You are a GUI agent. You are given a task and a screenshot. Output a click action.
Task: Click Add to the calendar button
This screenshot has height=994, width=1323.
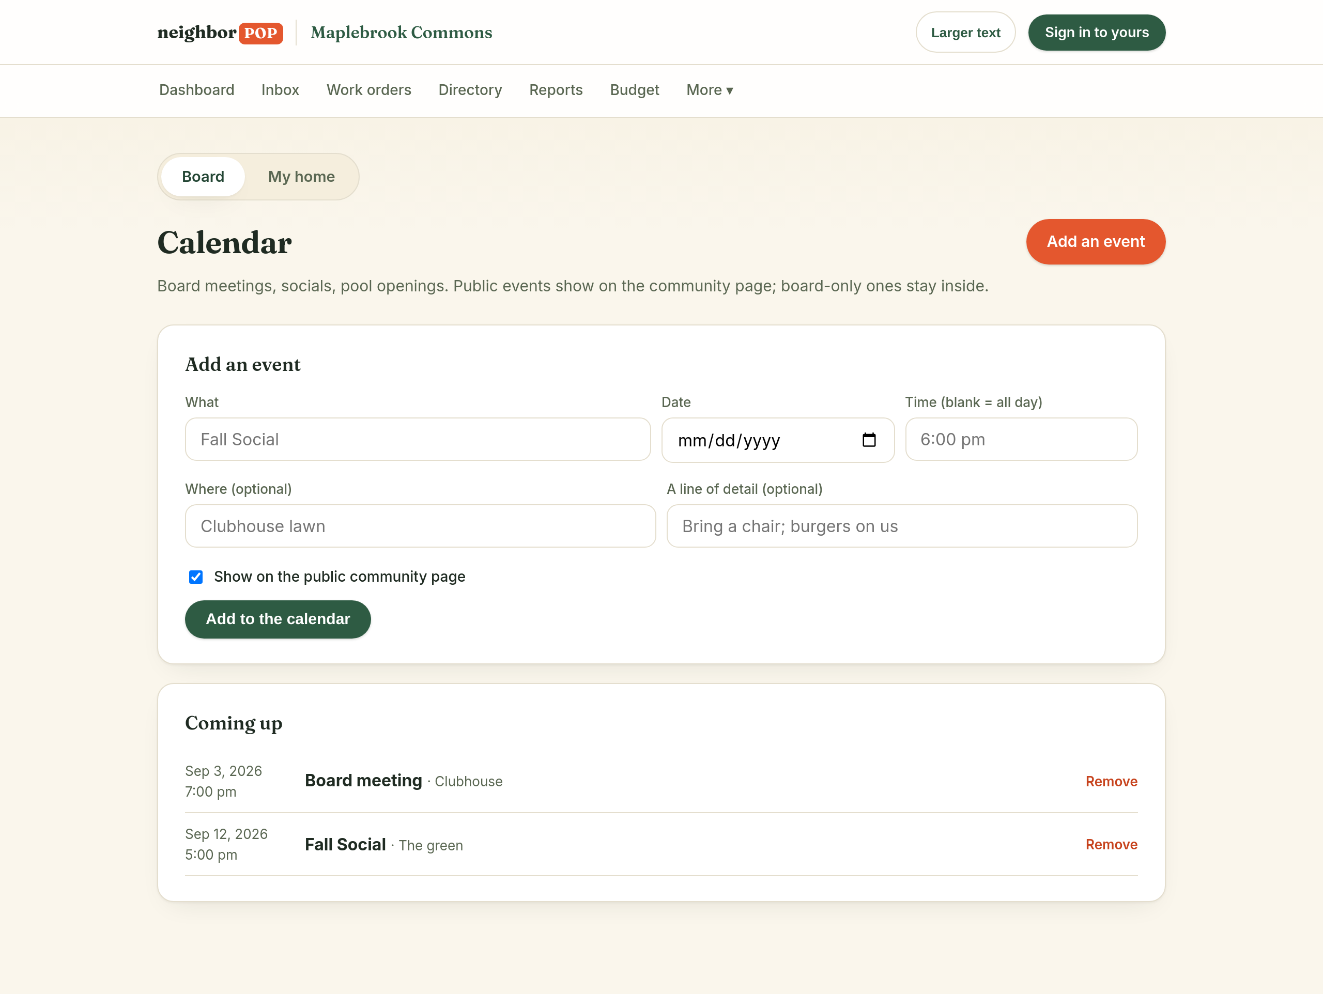(278, 619)
